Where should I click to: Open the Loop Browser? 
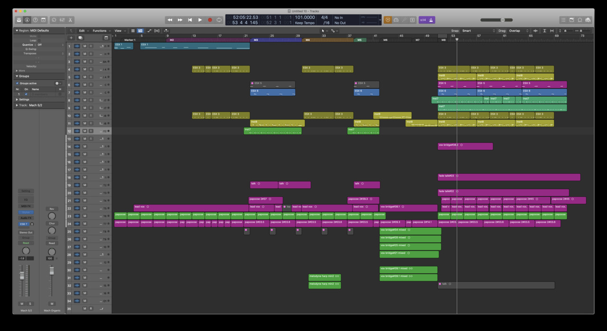click(x=580, y=20)
